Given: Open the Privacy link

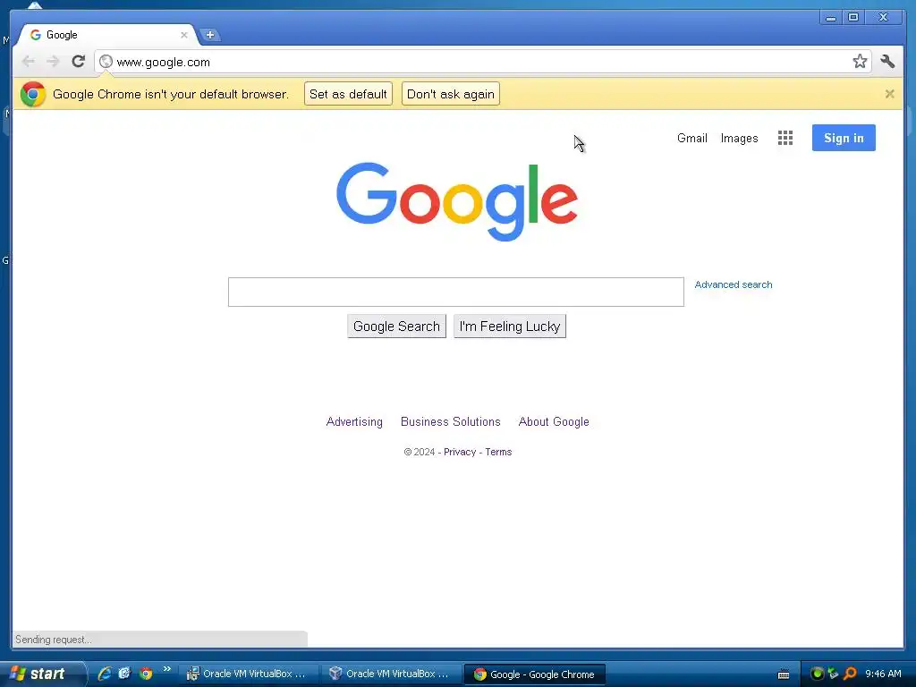Looking at the screenshot, I should (x=460, y=452).
